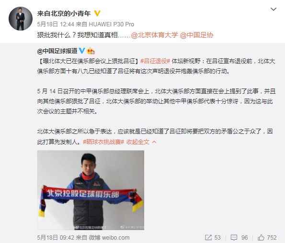Image resolution: width=285 pixels, height=243 pixels.
Task: Open the post options chevron menu
Action: [x=274, y=9]
